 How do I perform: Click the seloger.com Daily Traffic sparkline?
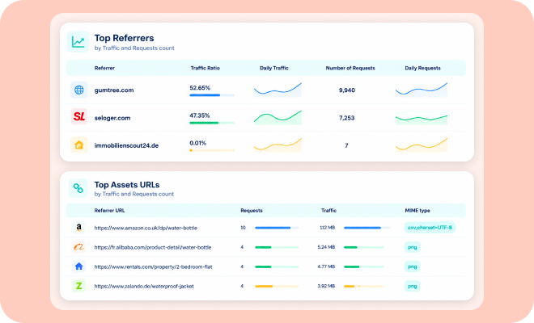coord(278,117)
